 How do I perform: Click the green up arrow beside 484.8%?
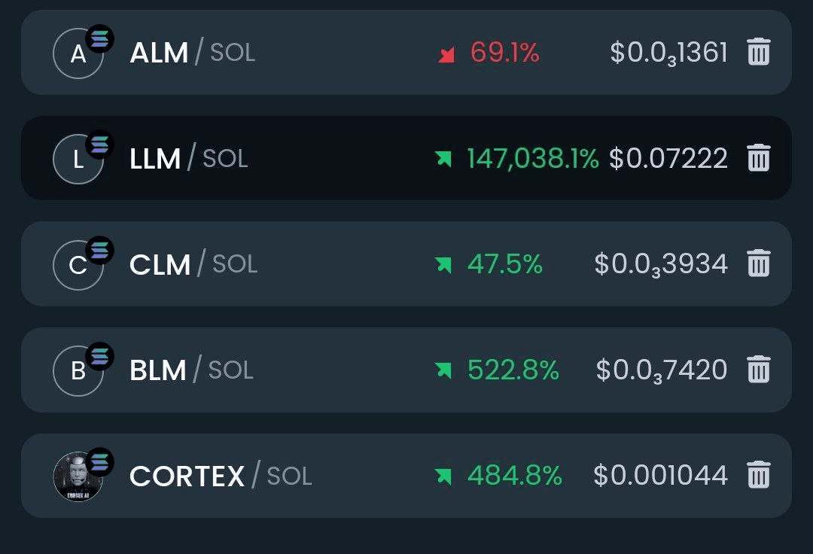[443, 476]
